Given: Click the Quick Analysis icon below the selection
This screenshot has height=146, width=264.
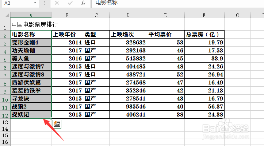Looking at the screenshot, I should pyautogui.click(x=57, y=124).
